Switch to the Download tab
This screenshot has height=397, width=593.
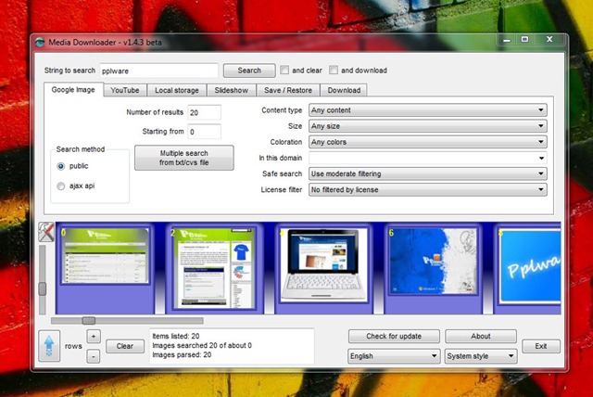point(344,90)
